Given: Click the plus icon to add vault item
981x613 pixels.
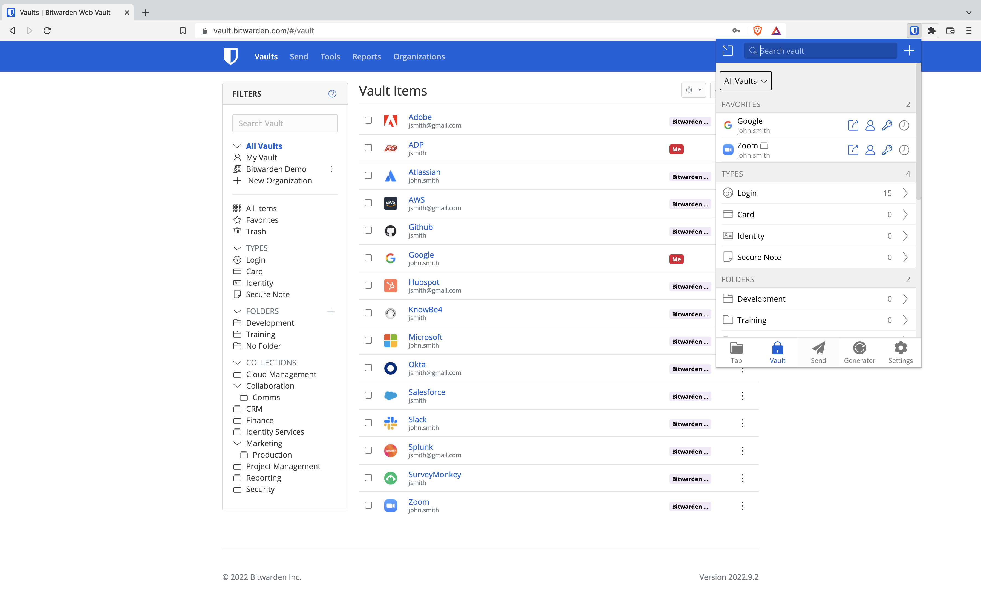Looking at the screenshot, I should pyautogui.click(x=909, y=51).
